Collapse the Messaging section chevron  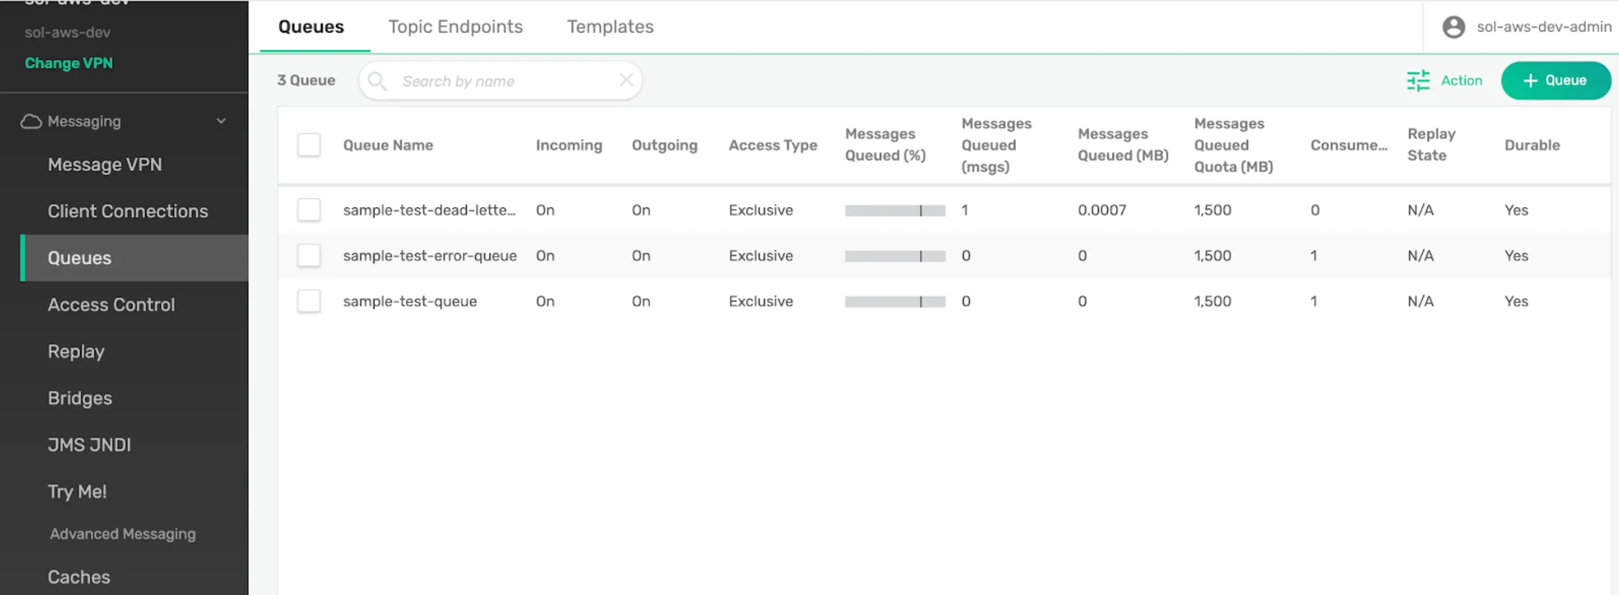221,121
